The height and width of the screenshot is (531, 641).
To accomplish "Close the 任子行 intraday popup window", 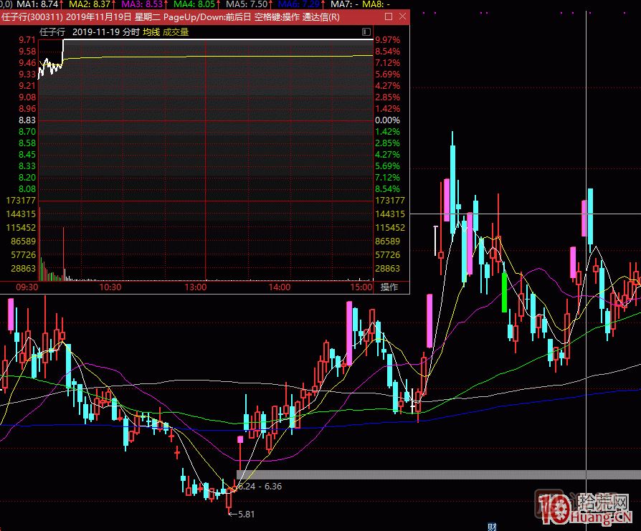I will click(x=403, y=16).
